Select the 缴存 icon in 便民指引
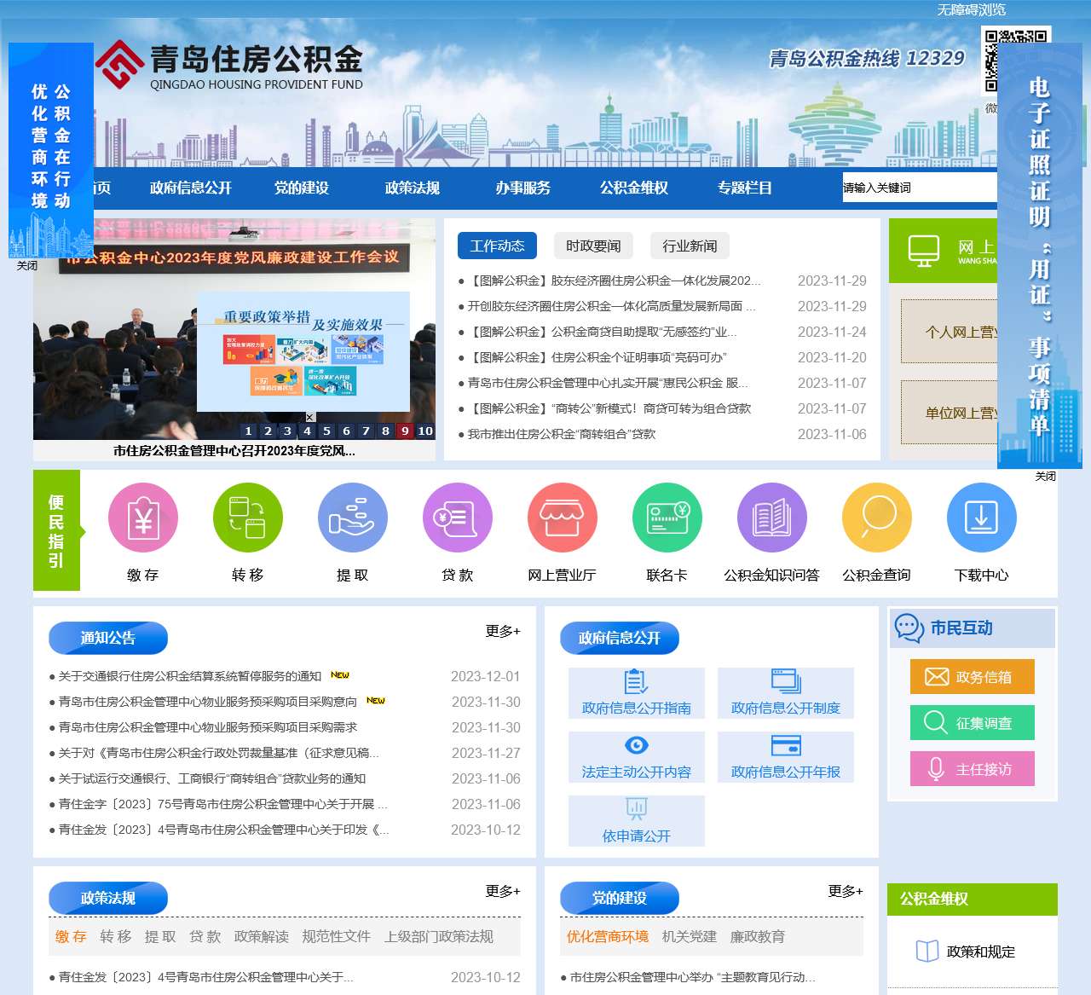This screenshot has height=995, width=1091. click(142, 517)
